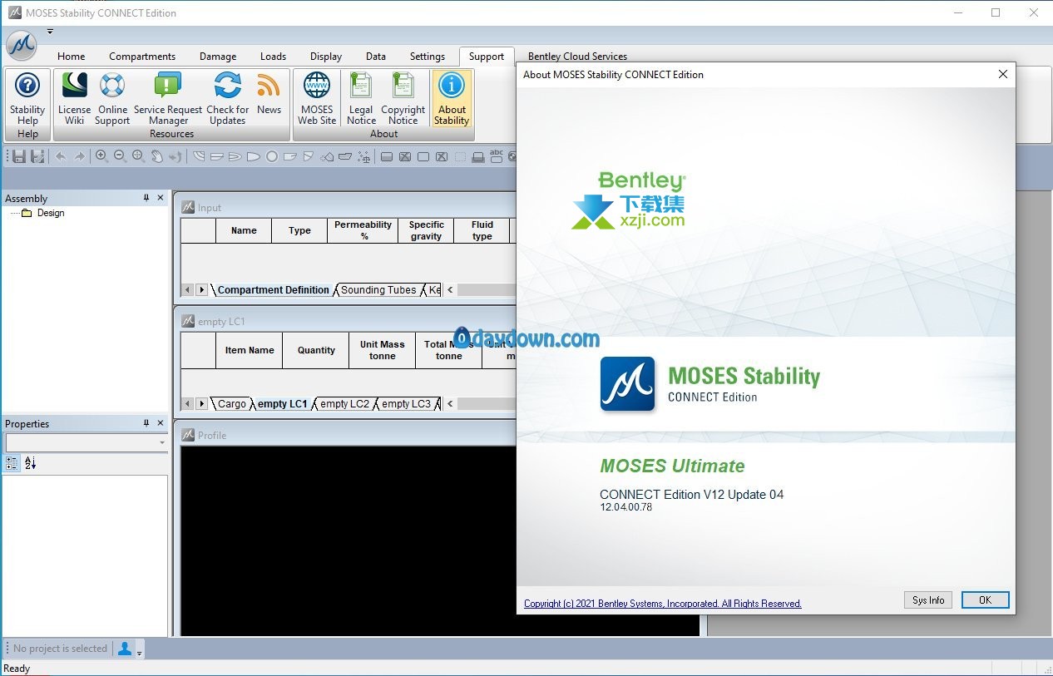Open the Compartments ribbon tab
Screen dimensions: 1053x676
(142, 57)
